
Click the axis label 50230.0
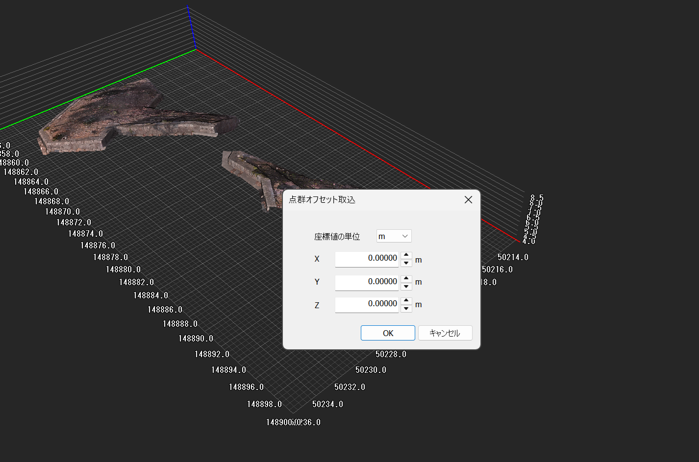pyautogui.click(x=371, y=370)
